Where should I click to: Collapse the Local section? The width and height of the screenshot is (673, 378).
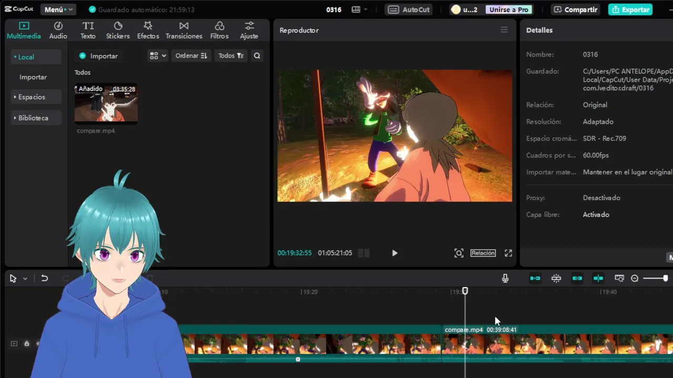pyautogui.click(x=36, y=57)
